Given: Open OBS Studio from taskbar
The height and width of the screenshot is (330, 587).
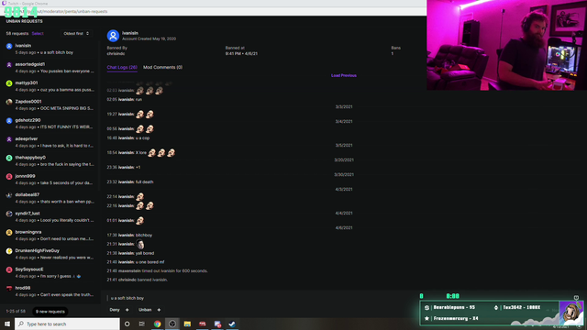Looking at the screenshot, I should (x=172, y=324).
